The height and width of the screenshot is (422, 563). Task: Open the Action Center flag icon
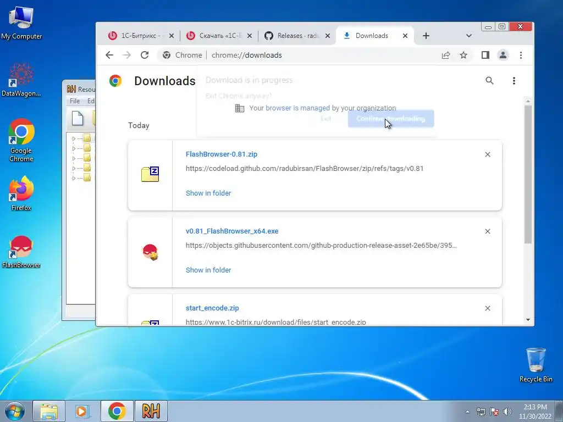[494, 412]
